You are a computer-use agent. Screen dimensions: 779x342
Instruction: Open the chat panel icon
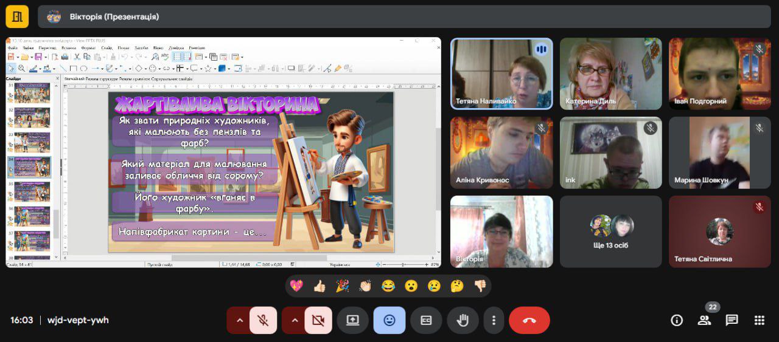pyautogui.click(x=732, y=320)
